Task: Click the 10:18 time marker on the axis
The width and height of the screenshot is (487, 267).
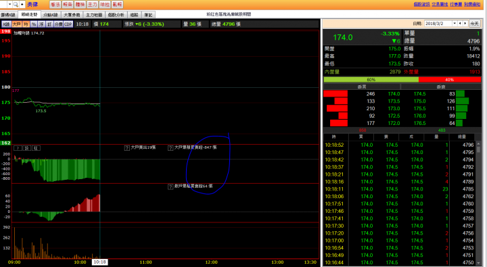Action: pyautogui.click(x=99, y=262)
